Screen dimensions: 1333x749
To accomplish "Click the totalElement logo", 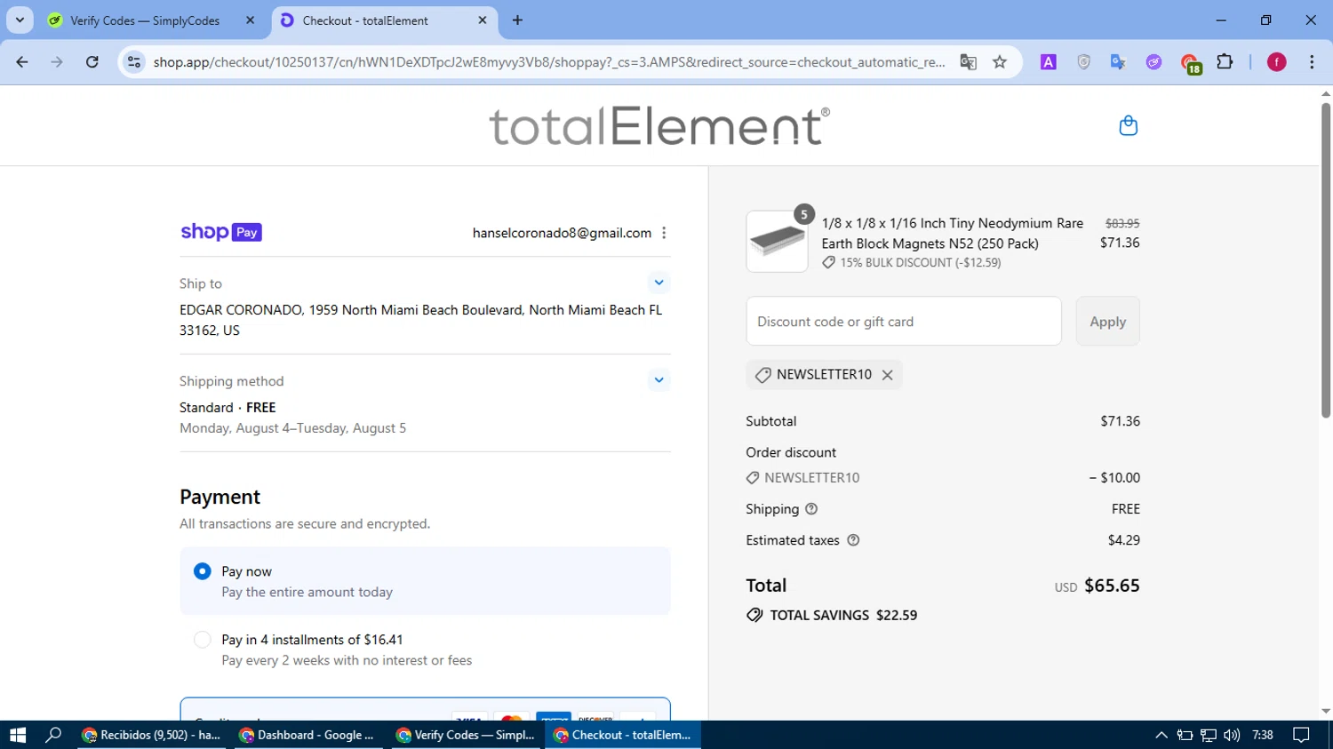I will point(659,125).
